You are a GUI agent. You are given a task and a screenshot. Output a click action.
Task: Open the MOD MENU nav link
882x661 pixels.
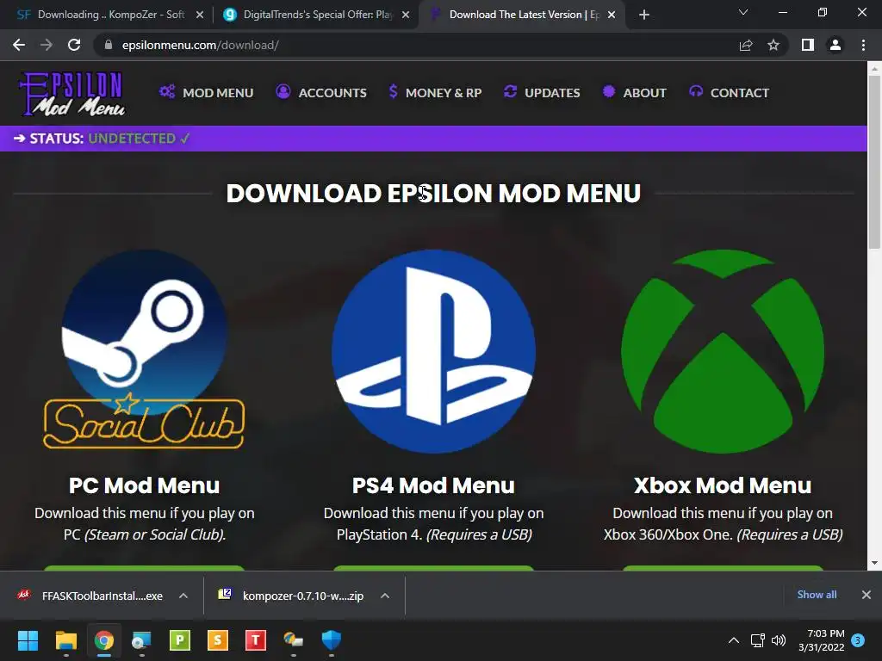click(218, 93)
